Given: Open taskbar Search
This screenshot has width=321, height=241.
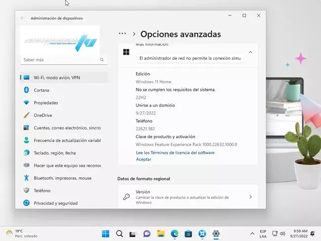Looking at the screenshot, I should tap(120, 234).
